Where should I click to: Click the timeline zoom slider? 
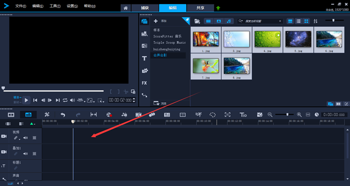pyautogui.click(x=284, y=115)
